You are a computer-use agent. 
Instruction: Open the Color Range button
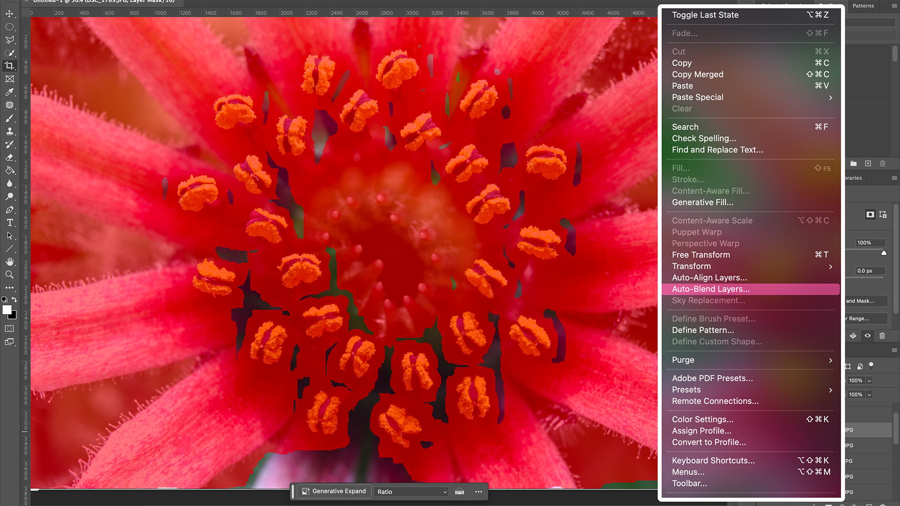coord(866,318)
